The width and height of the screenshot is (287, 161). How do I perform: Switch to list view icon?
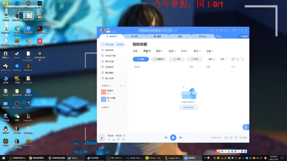[233, 59]
